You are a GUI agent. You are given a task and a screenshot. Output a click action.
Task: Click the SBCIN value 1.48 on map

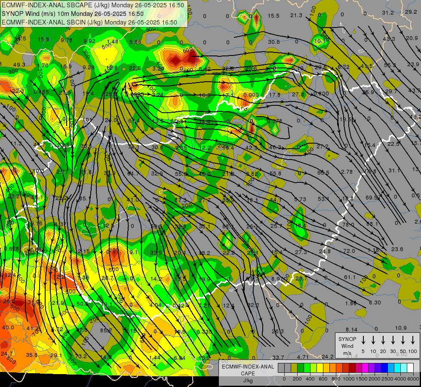tap(113, 41)
